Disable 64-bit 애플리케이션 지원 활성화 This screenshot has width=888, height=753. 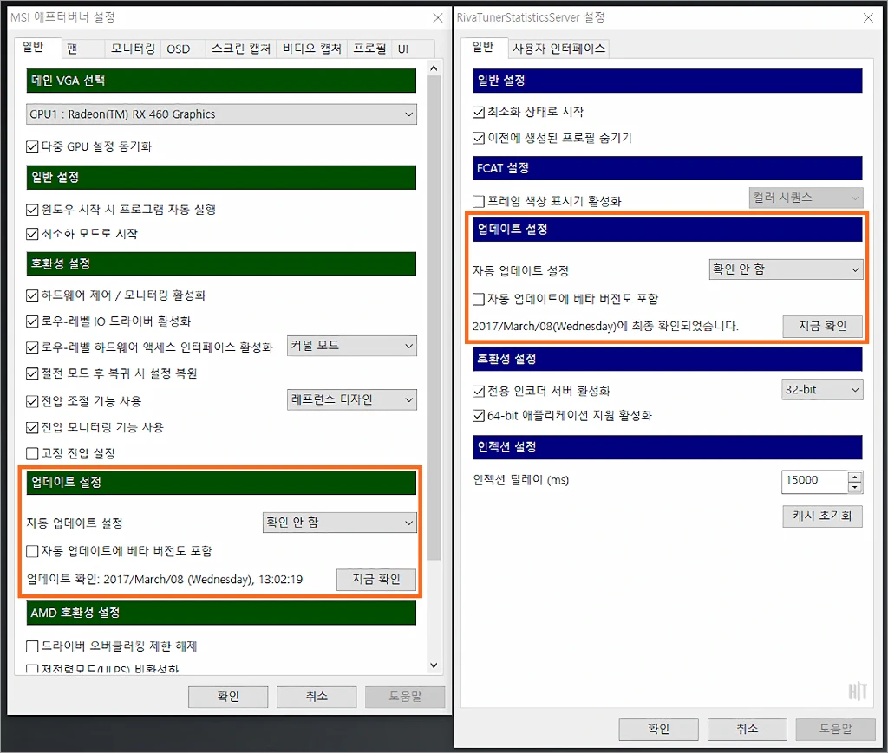click(x=479, y=415)
